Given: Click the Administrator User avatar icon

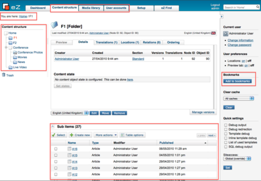Looking at the screenshot, I should tap(225, 34).
